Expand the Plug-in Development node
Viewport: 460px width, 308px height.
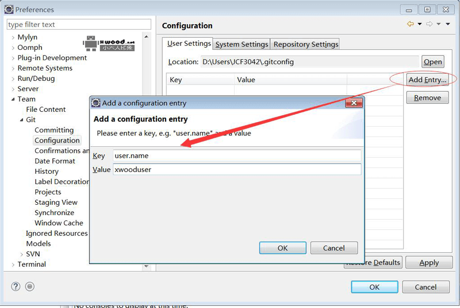[x=13, y=58]
